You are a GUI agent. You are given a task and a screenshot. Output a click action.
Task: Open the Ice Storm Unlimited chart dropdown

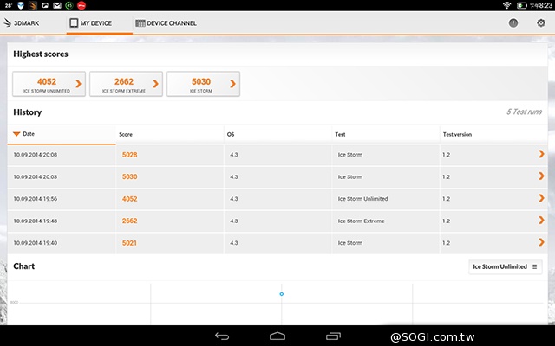click(x=506, y=266)
